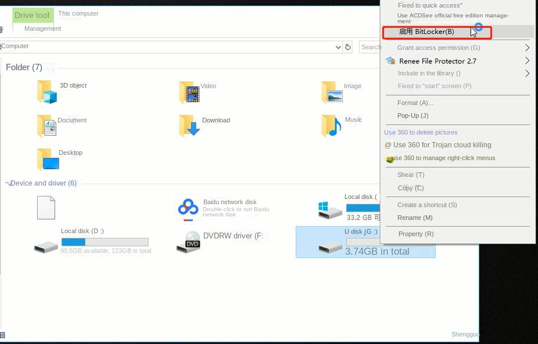Open the Download folder

188,125
